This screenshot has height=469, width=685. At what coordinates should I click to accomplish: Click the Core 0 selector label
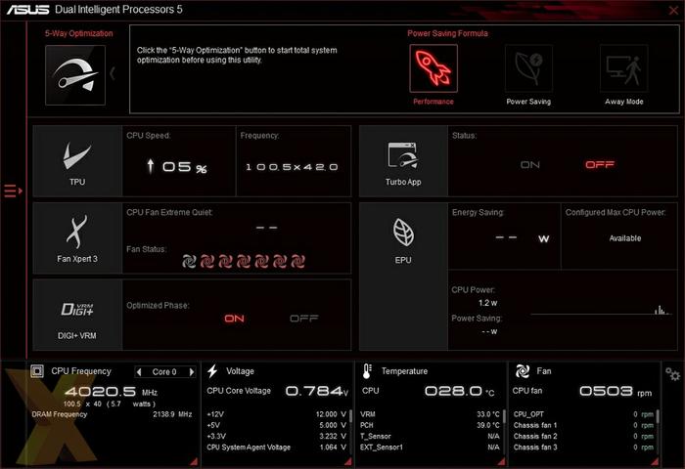click(164, 371)
